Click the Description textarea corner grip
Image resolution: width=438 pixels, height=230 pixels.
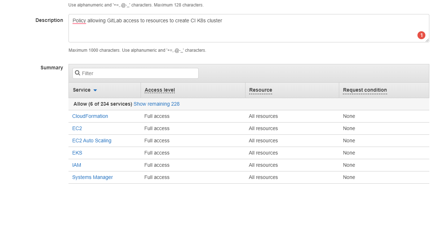pyautogui.click(x=427, y=40)
